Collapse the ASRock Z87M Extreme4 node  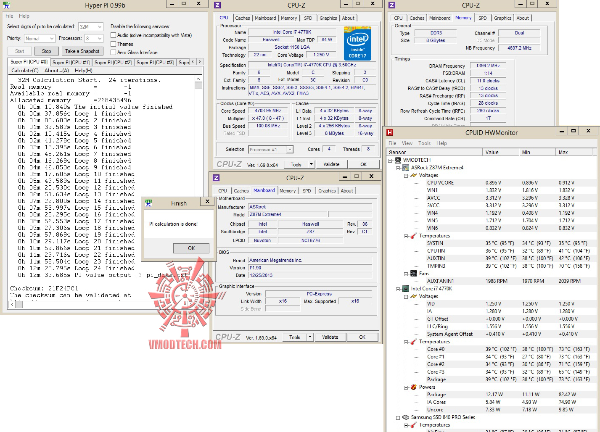(x=398, y=168)
